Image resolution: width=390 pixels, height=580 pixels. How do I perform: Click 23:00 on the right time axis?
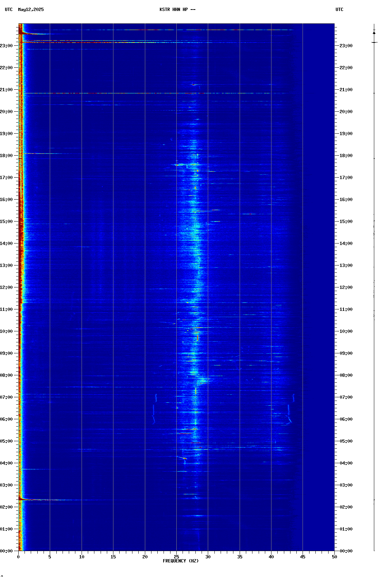click(346, 46)
